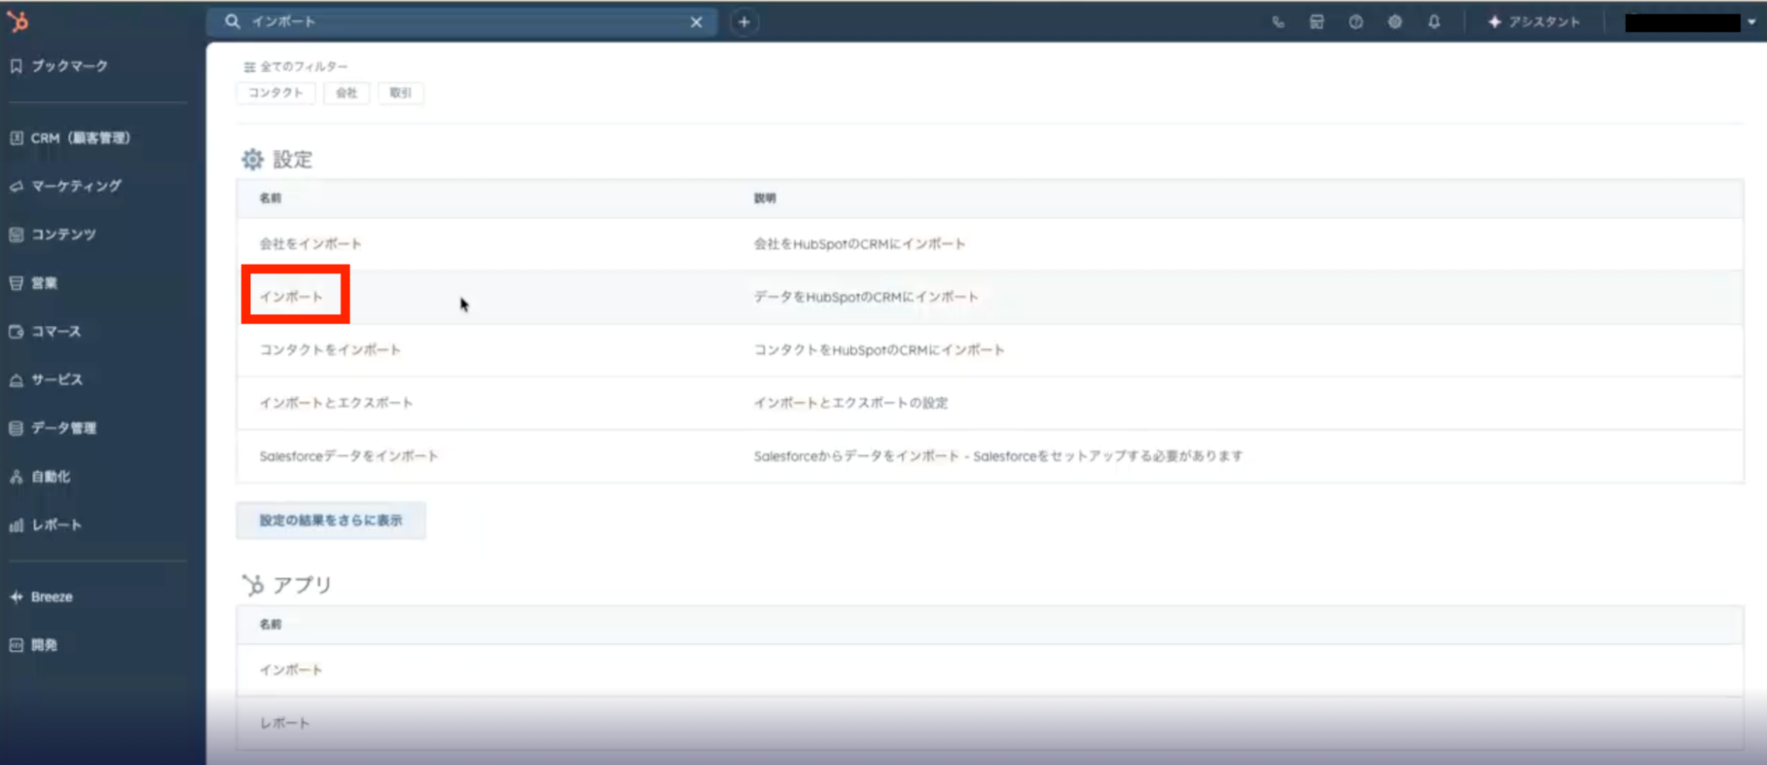The width and height of the screenshot is (1767, 765).
Task: Expand the account dropdown arrow
Action: click(x=1751, y=22)
